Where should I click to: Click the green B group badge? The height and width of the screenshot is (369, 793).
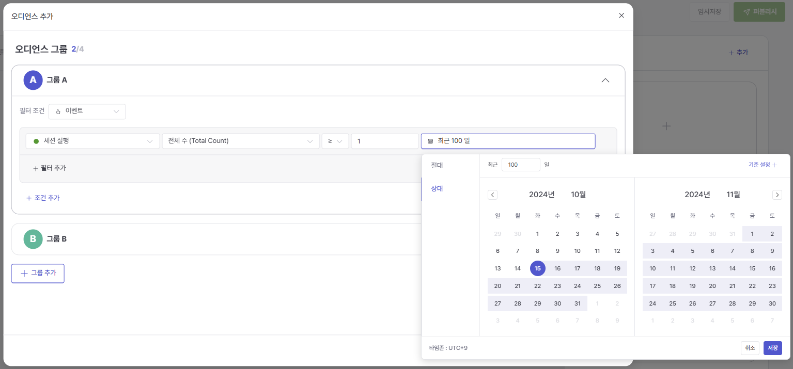click(33, 239)
